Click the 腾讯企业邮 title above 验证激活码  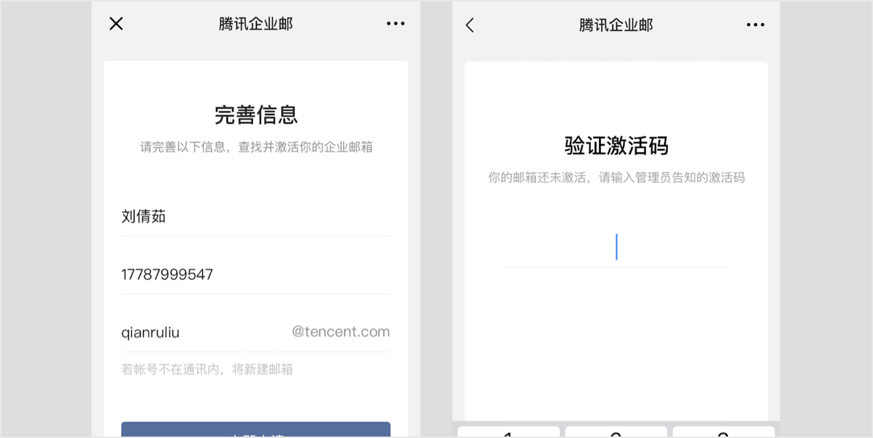(616, 25)
